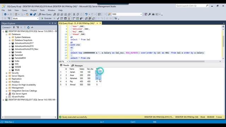
Task: Click the Cut scissors icon
Action: [x=74, y=14]
